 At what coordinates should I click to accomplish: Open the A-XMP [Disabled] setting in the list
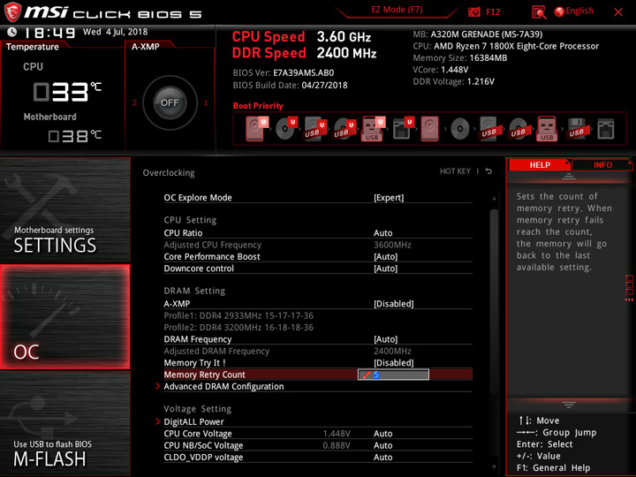click(393, 303)
